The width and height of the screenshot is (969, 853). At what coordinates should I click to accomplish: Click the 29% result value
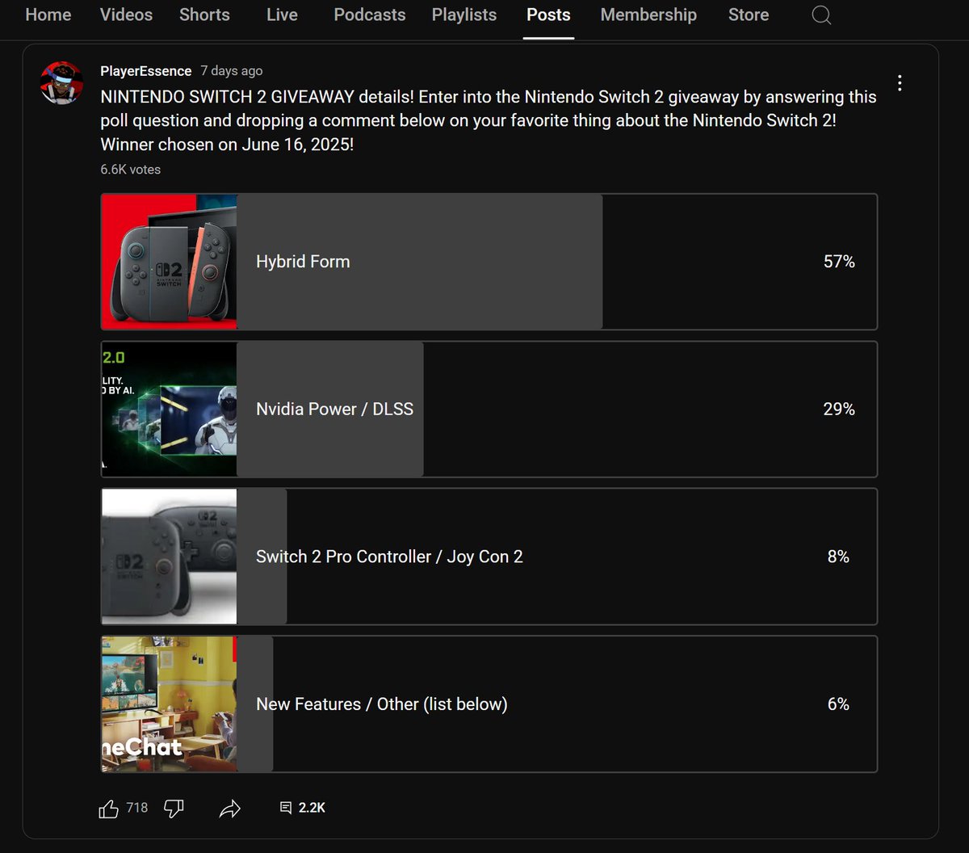click(x=839, y=410)
